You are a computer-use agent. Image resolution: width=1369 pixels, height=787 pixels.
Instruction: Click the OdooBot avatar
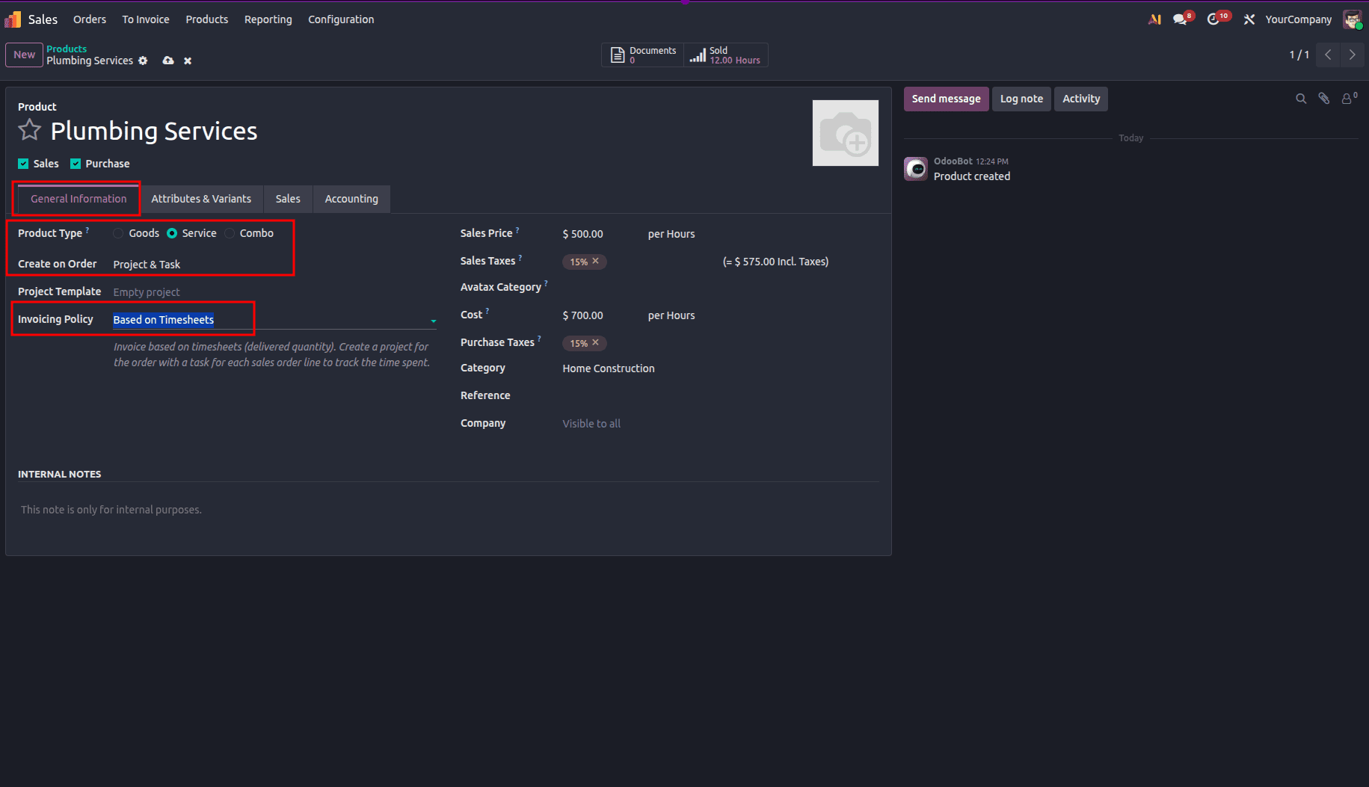pos(916,169)
